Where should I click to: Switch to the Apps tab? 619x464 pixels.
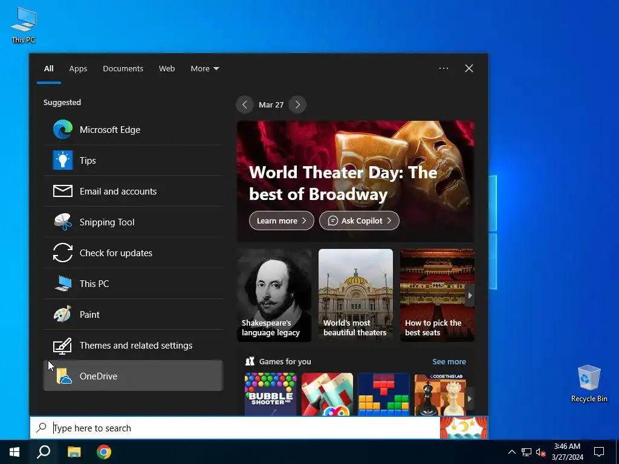[78, 68]
